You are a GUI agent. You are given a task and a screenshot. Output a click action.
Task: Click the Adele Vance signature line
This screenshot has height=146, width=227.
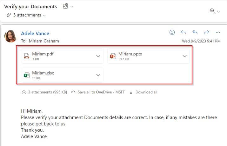coord(34,136)
